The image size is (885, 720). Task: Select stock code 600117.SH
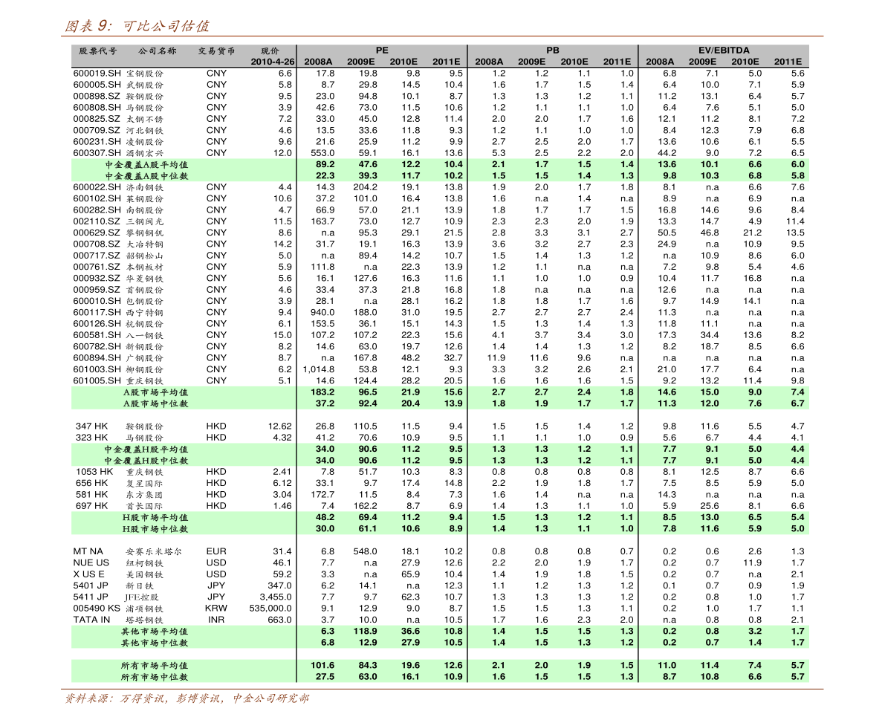[x=97, y=312]
